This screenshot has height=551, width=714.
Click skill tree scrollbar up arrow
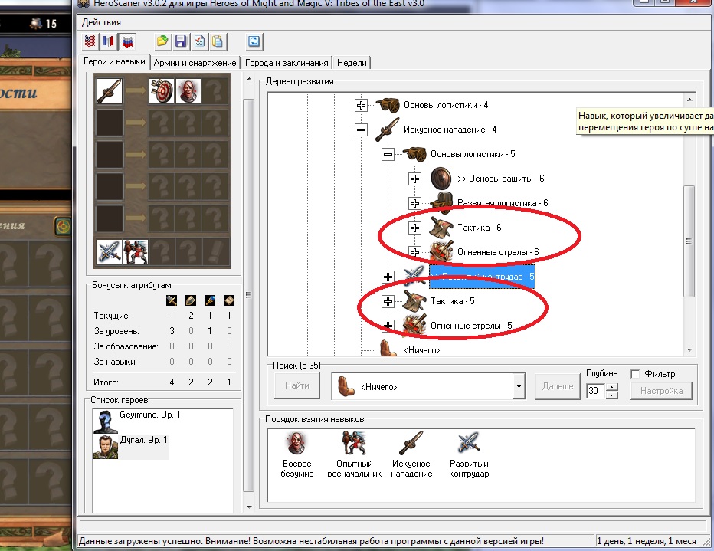click(x=689, y=100)
